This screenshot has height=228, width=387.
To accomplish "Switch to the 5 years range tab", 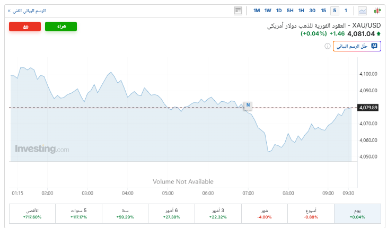I will pyautogui.click(x=78, y=214).
